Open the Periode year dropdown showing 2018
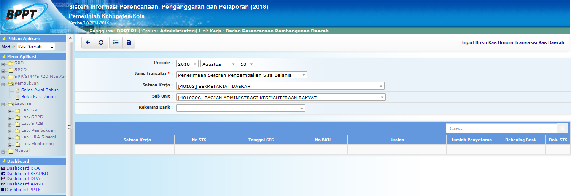Screen dimensions: 571x196 pos(187,64)
